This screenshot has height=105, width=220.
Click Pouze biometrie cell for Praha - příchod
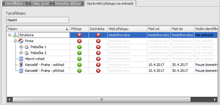coord(206,70)
